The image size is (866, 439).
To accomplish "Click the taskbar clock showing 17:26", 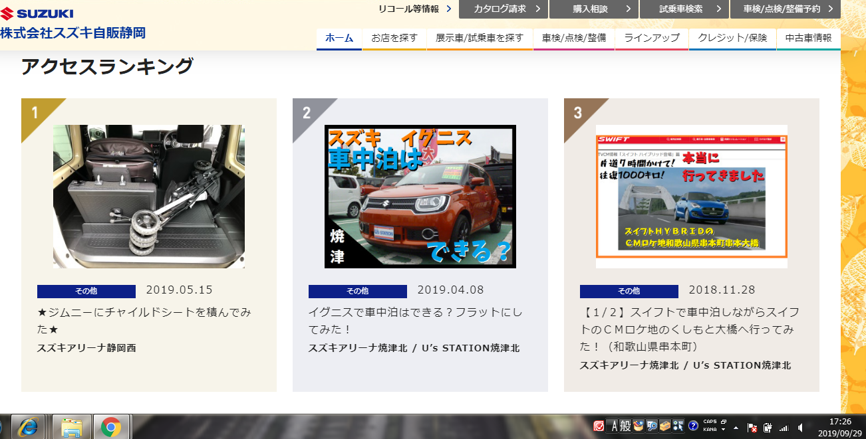I will coord(841,421).
